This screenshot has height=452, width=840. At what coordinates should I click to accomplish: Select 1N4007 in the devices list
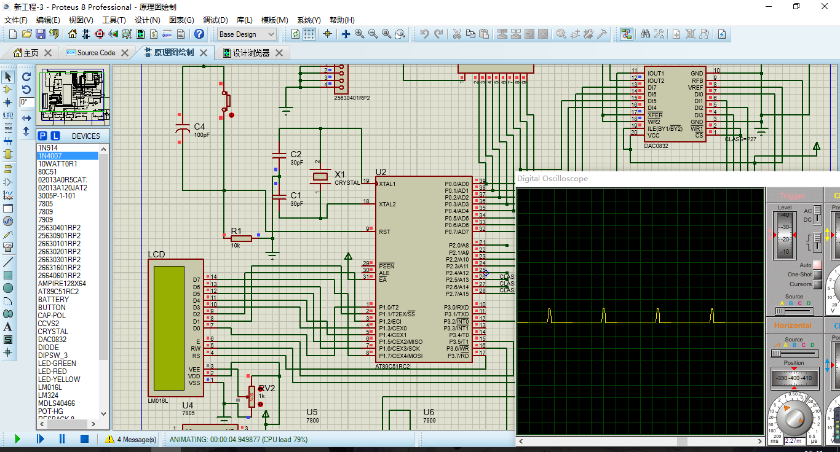point(68,156)
